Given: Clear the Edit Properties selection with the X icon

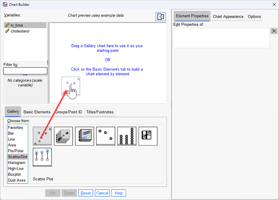Looking at the screenshot, I should pos(274,31).
